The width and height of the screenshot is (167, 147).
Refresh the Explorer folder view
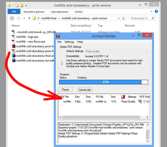click(x=123, y=19)
